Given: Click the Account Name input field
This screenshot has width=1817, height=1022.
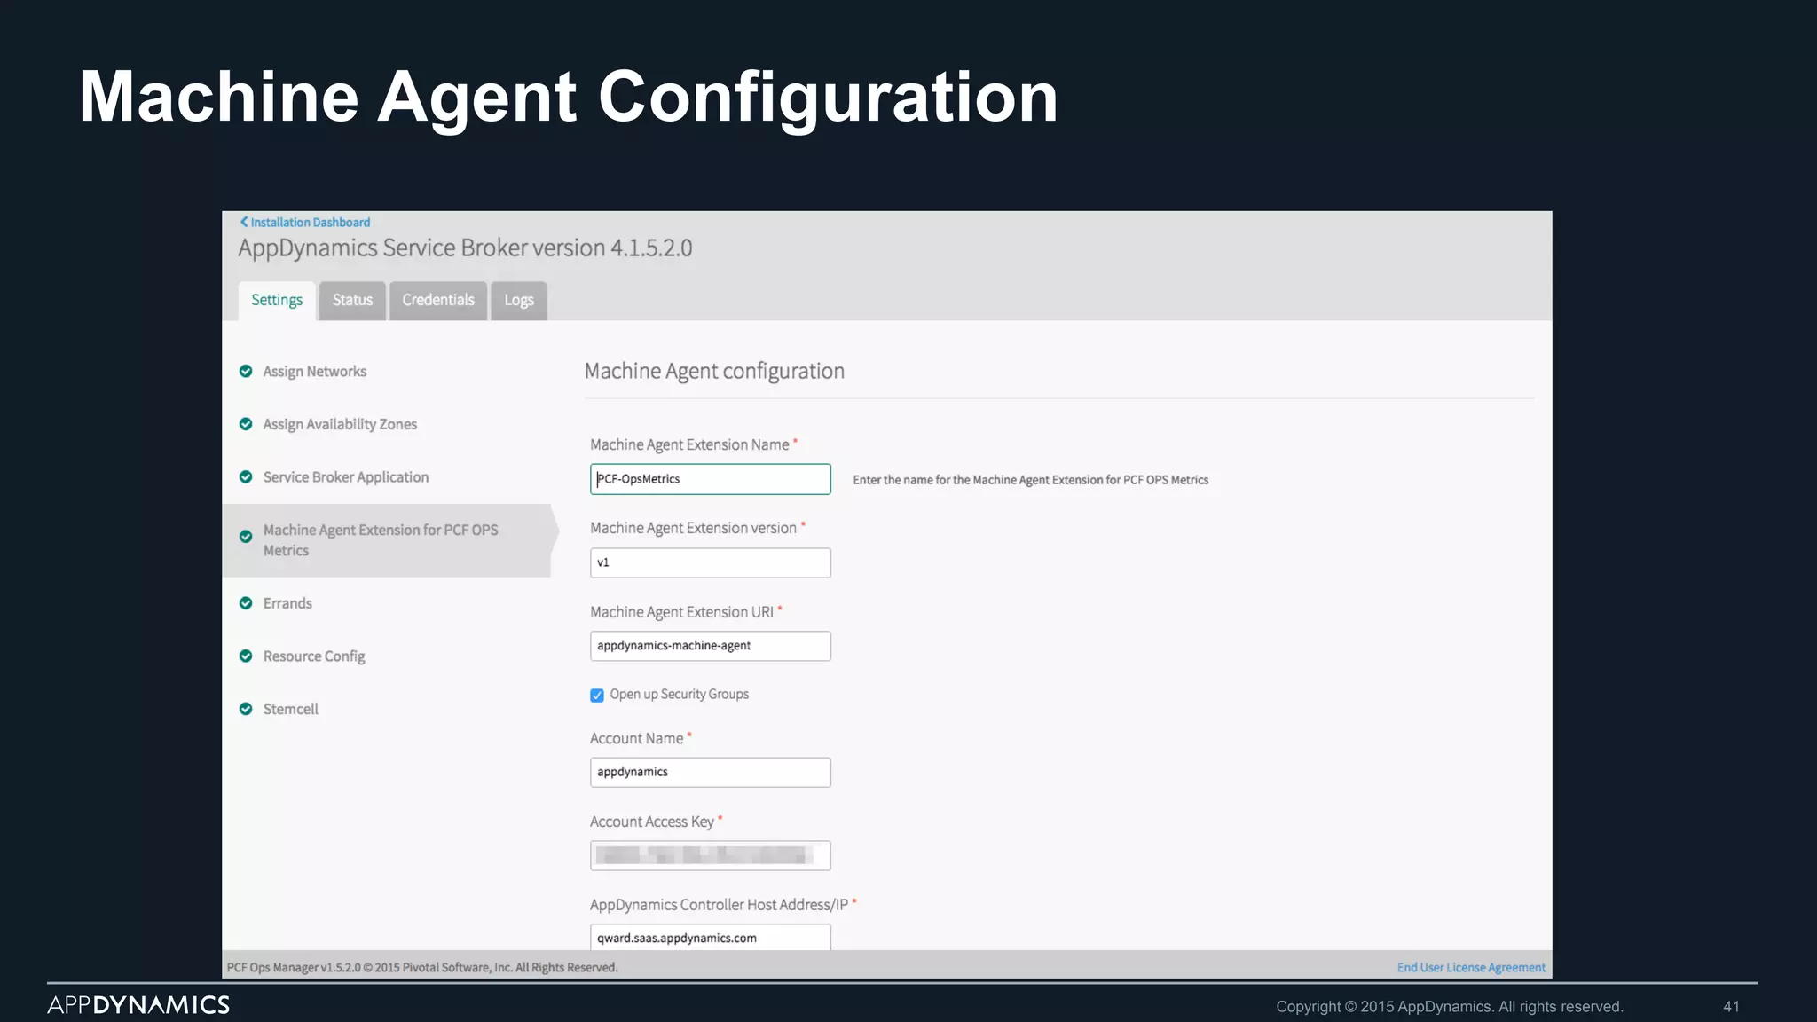Looking at the screenshot, I should pos(711,772).
